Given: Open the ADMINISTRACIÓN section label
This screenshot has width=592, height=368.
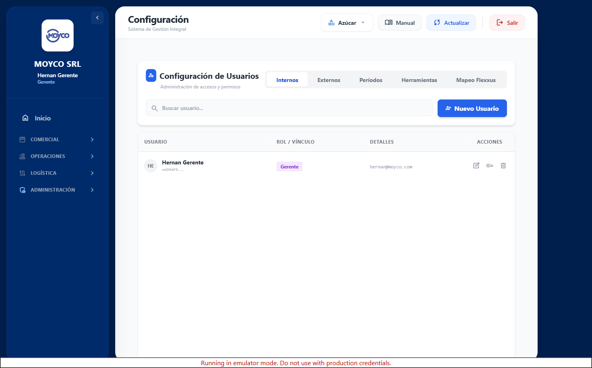Looking at the screenshot, I should 53,190.
